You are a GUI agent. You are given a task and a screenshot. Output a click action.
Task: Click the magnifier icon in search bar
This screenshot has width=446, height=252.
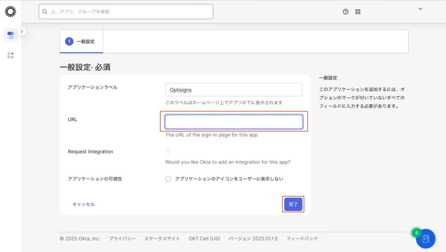[x=45, y=12]
